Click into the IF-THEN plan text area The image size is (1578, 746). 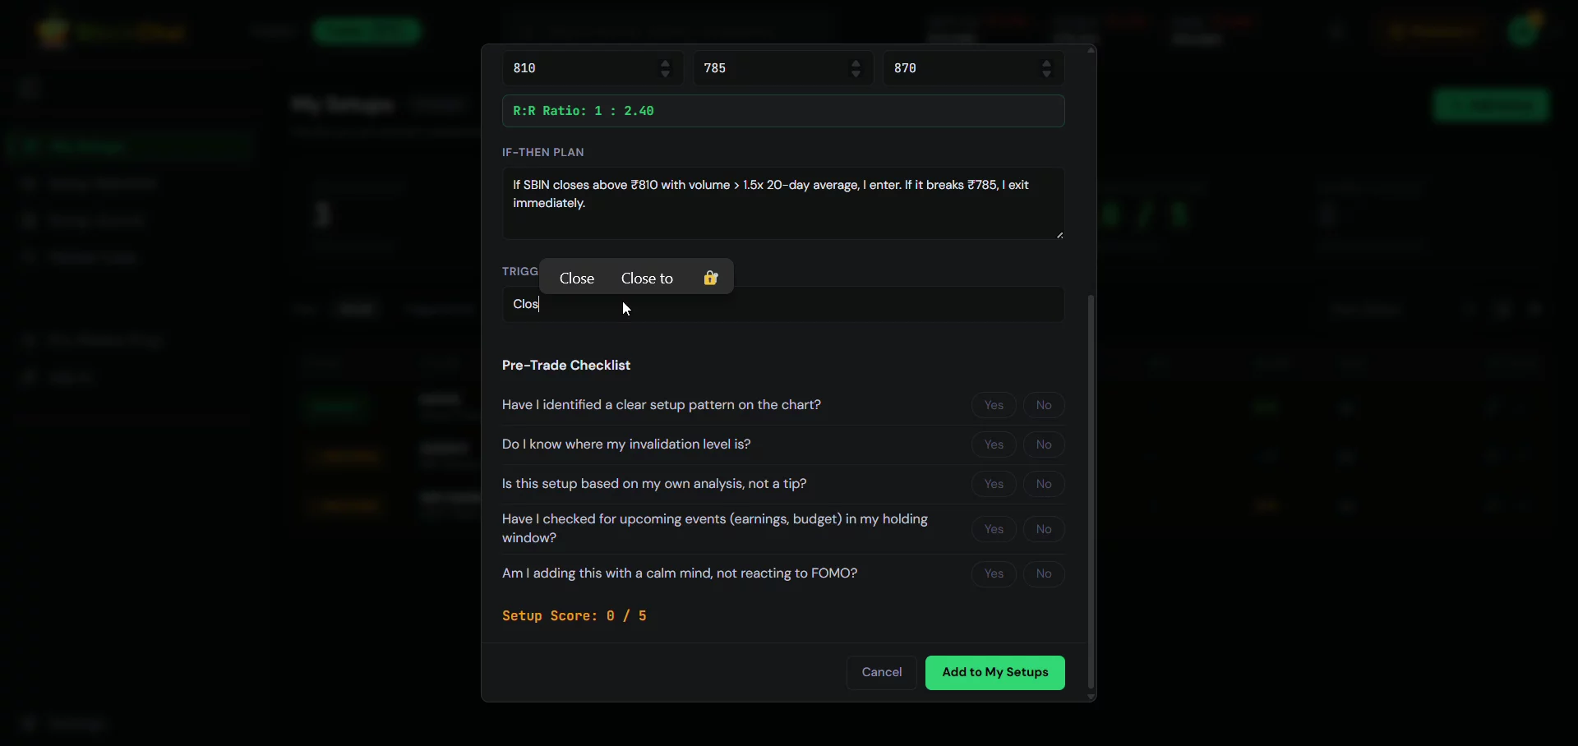coord(783,204)
